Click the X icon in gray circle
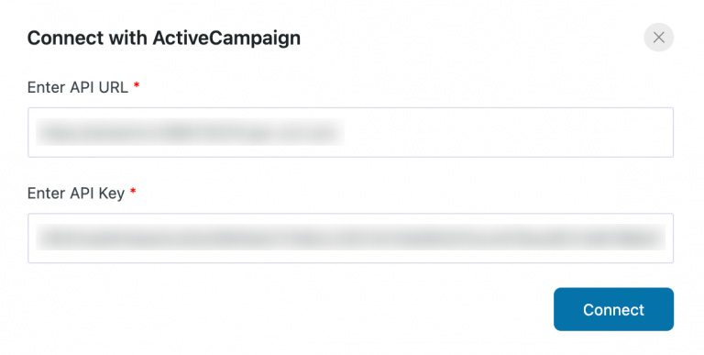Screen dimensions: 704x355 658,38
